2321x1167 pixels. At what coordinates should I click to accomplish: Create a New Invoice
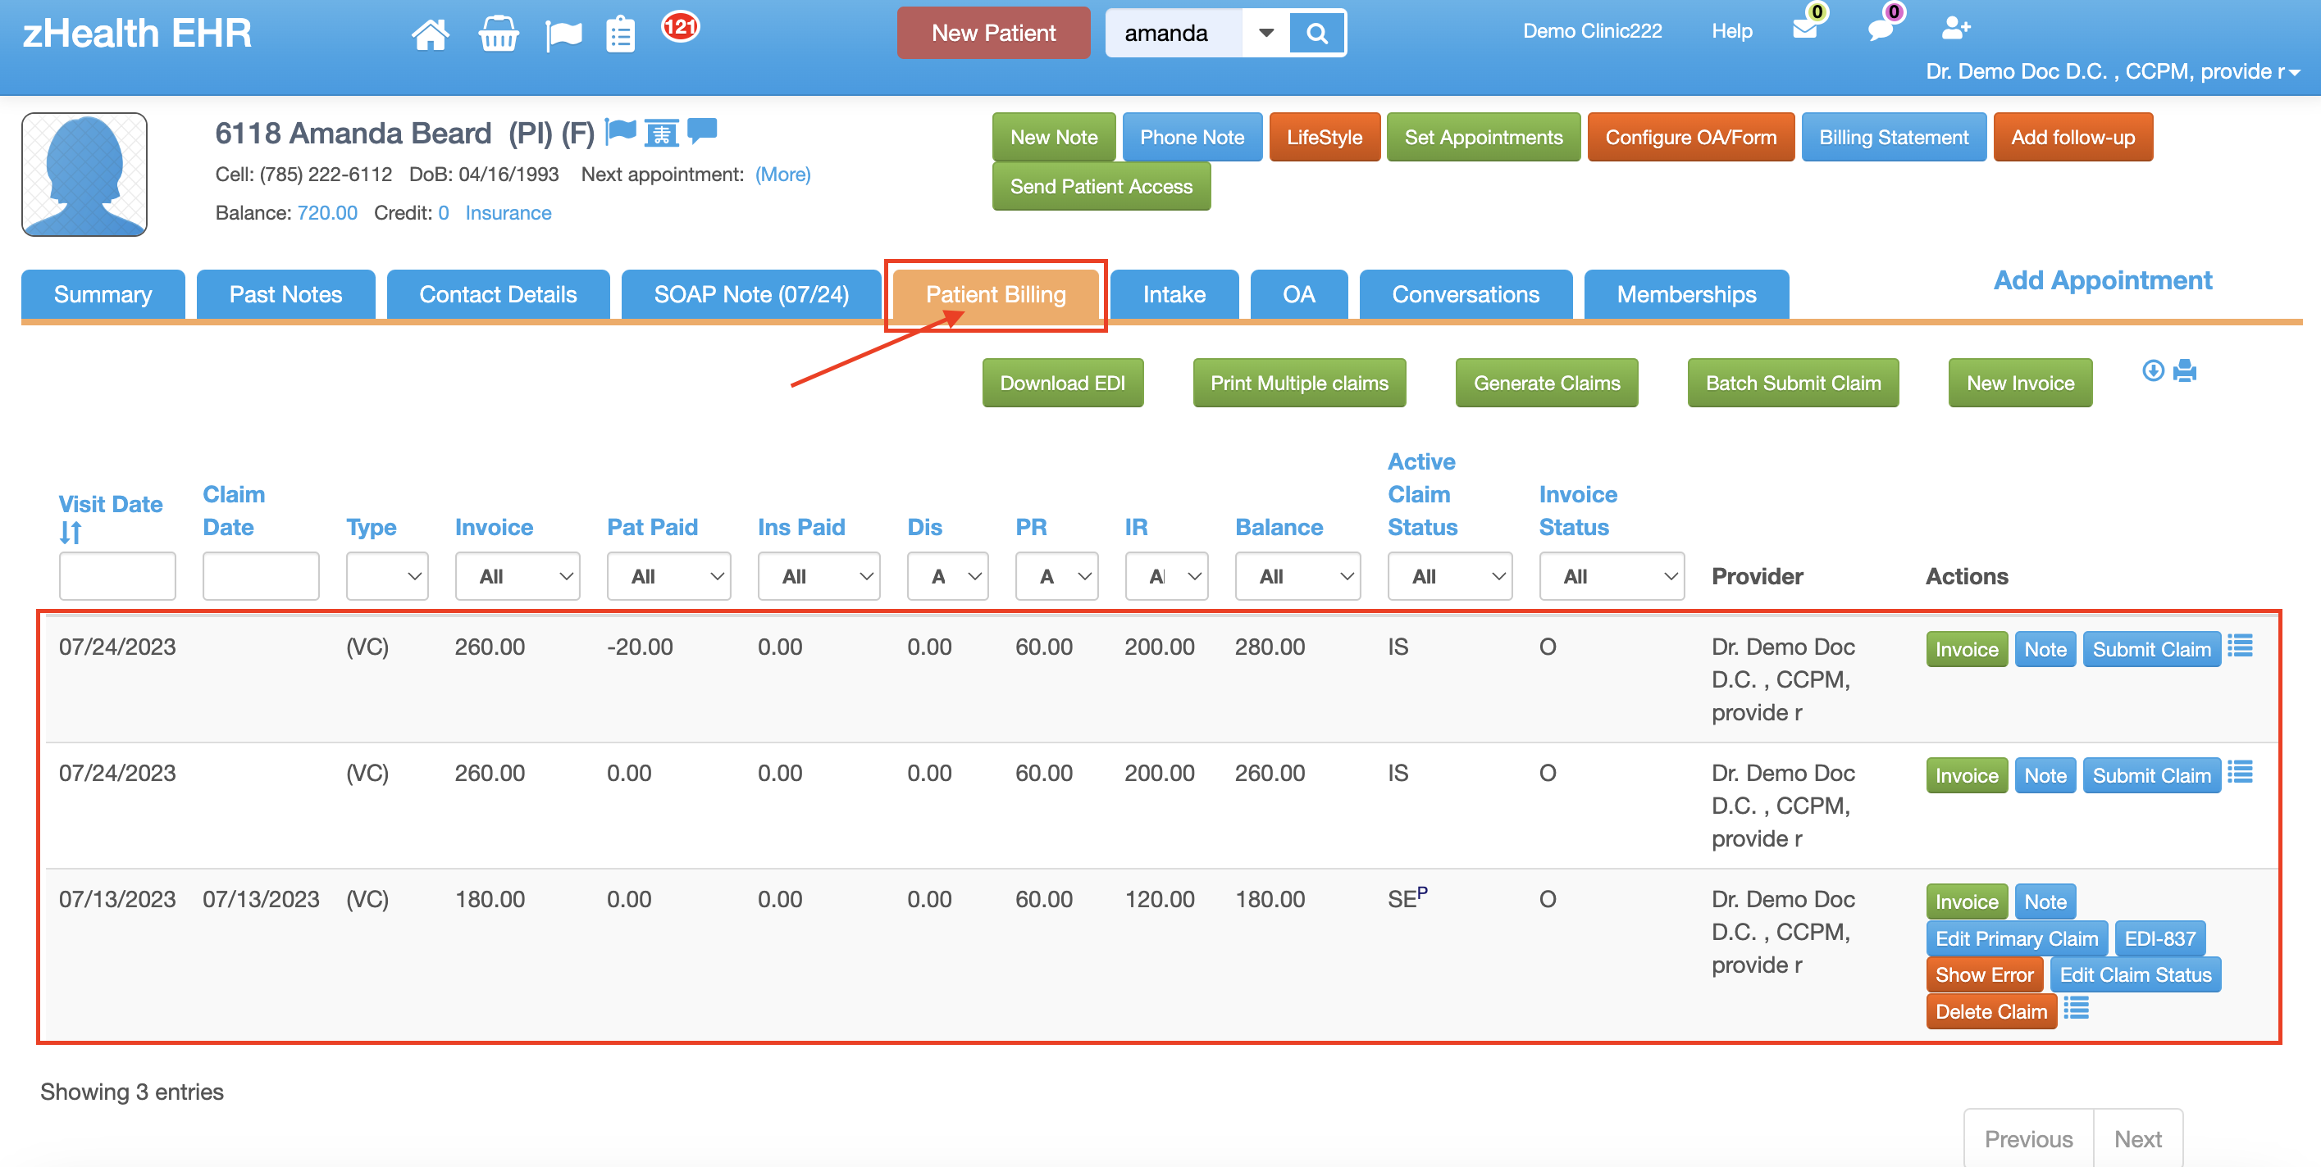pyautogui.click(x=2020, y=383)
